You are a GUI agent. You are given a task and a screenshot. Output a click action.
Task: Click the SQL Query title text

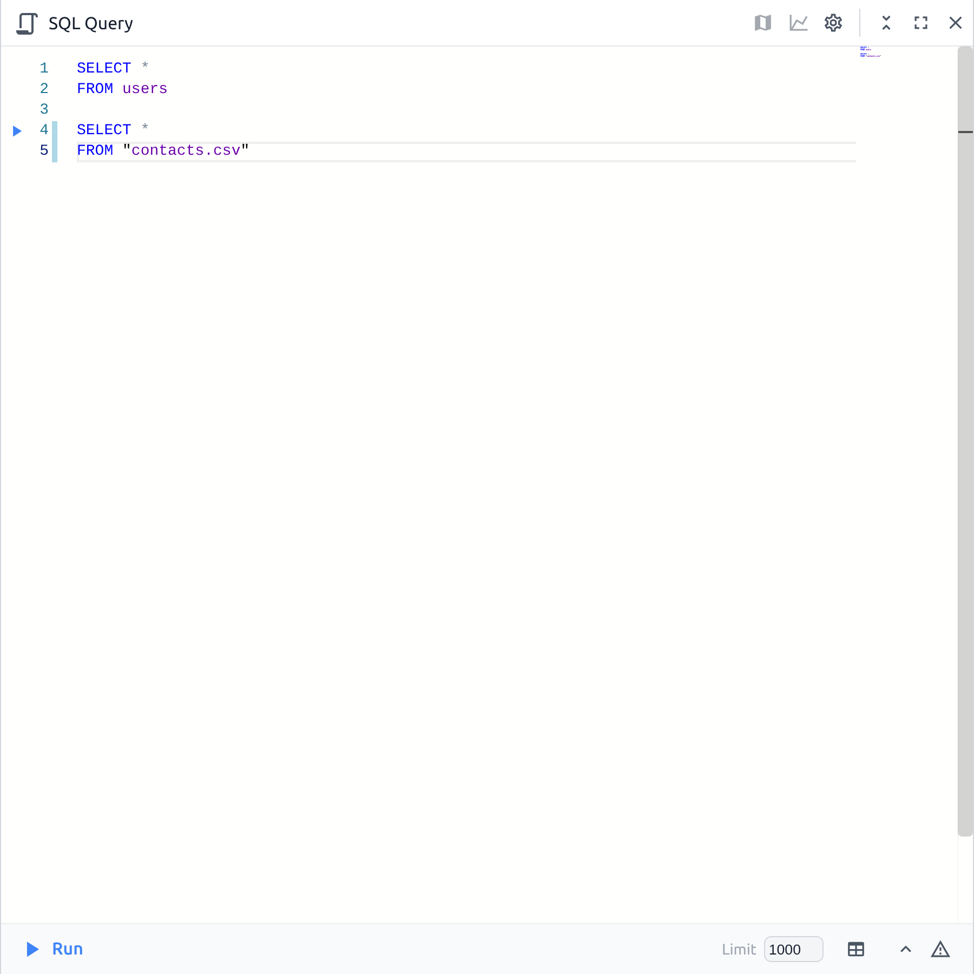(90, 23)
